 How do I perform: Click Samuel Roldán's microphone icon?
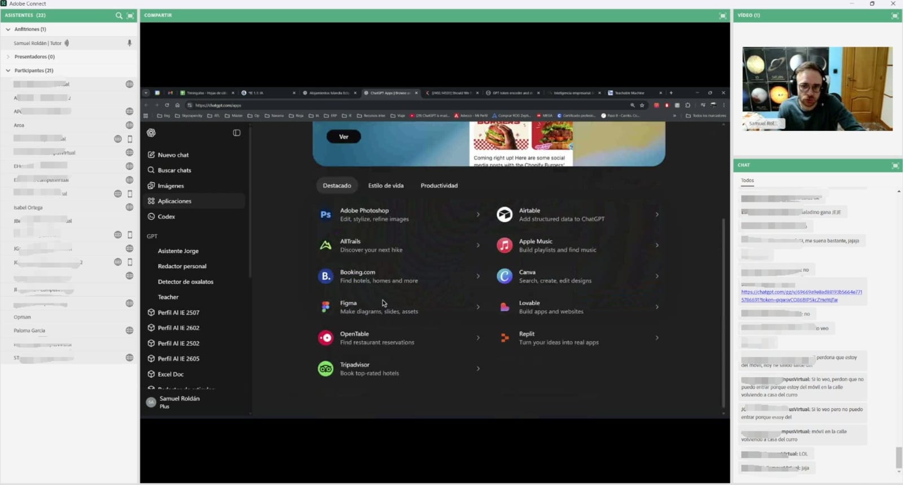[129, 43]
